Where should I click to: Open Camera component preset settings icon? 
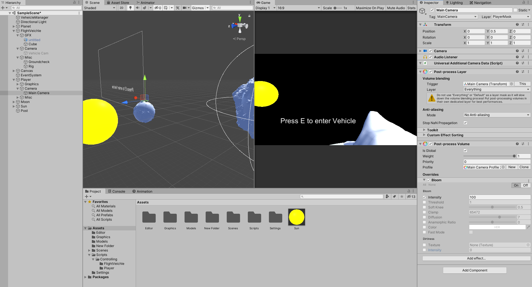pyautogui.click(x=523, y=51)
